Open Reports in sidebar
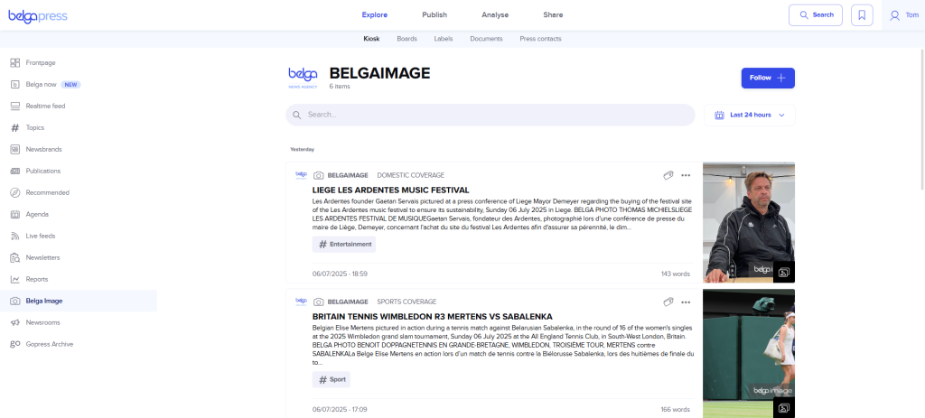This screenshot has width=925, height=418. 36,279
